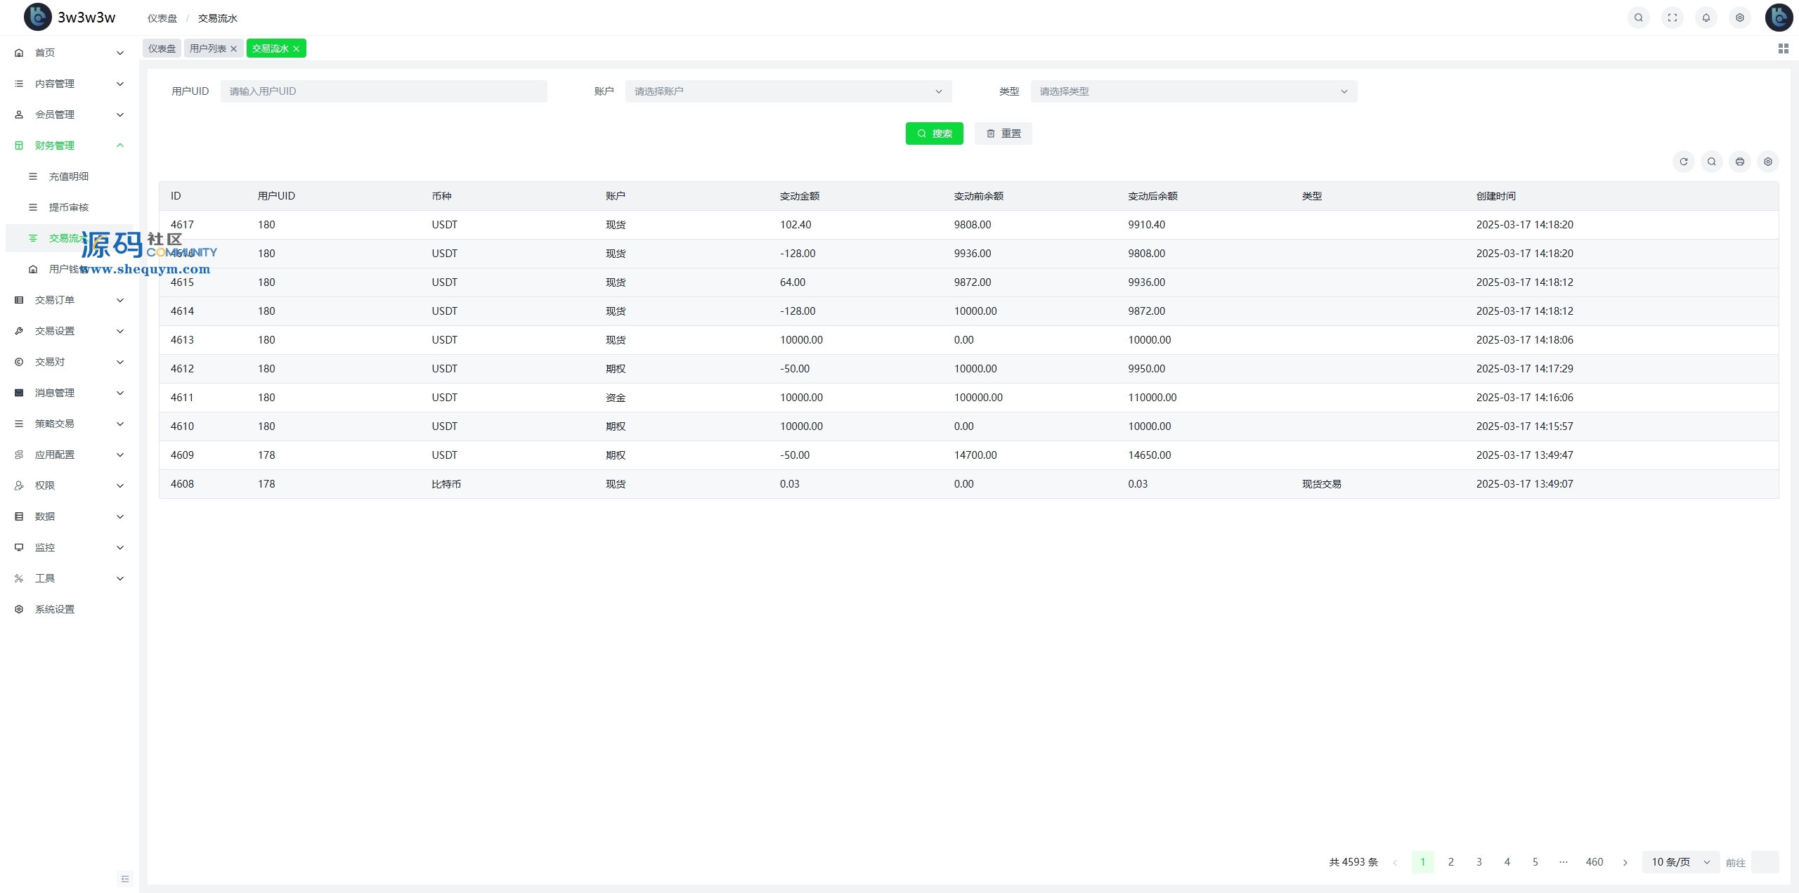The image size is (1799, 893).
Task: Open 提币审核 in the sidebar
Action: pos(69,207)
